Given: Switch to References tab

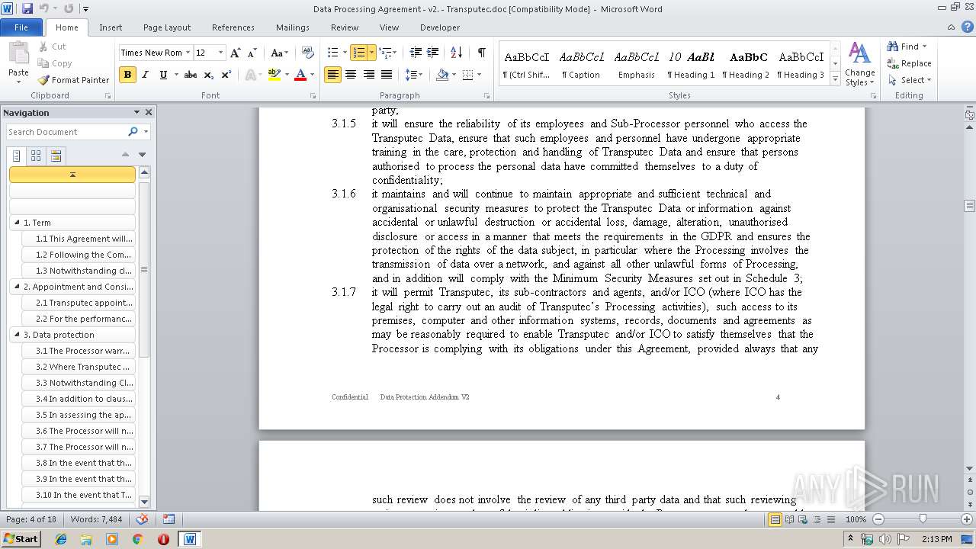Looking at the screenshot, I should [x=233, y=27].
